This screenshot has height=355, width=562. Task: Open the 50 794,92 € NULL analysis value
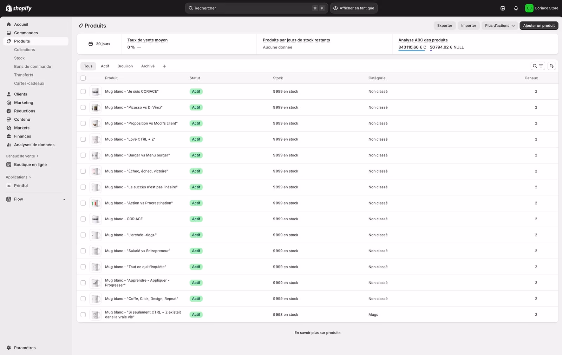coord(447,47)
